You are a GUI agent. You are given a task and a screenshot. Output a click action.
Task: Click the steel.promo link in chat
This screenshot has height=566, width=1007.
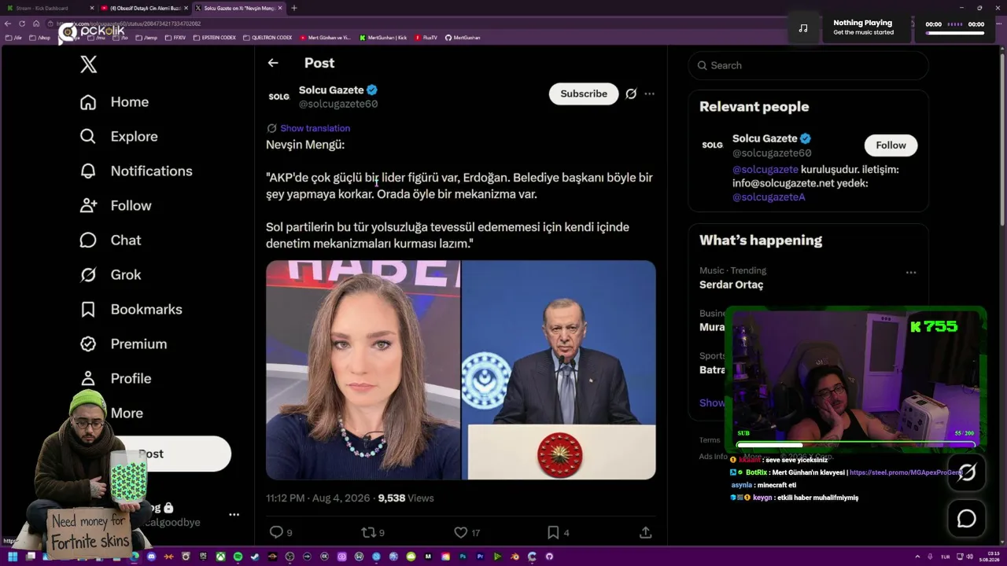point(906,472)
